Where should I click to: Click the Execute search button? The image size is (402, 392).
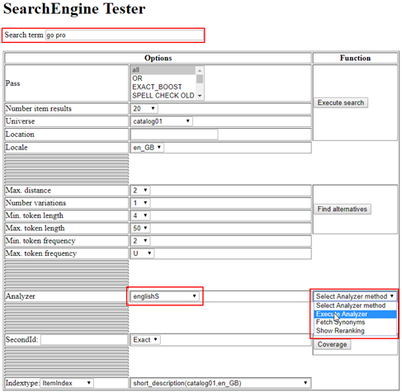341,103
